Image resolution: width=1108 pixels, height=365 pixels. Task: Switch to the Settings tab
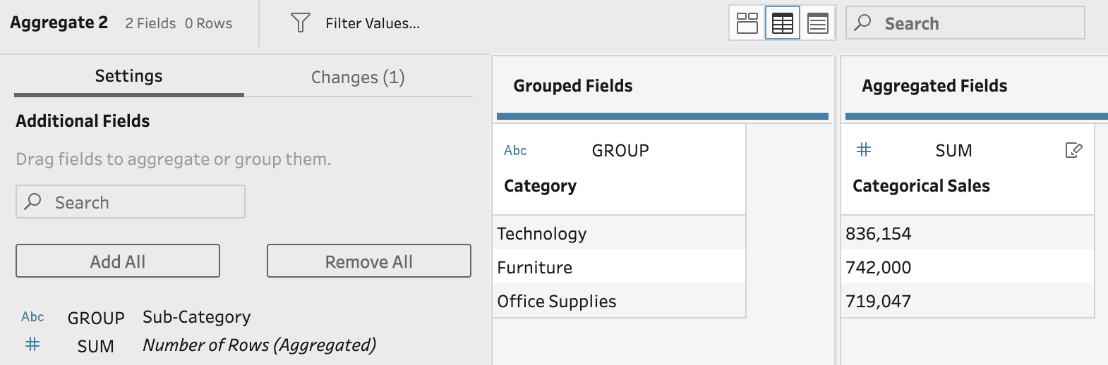[x=128, y=76]
